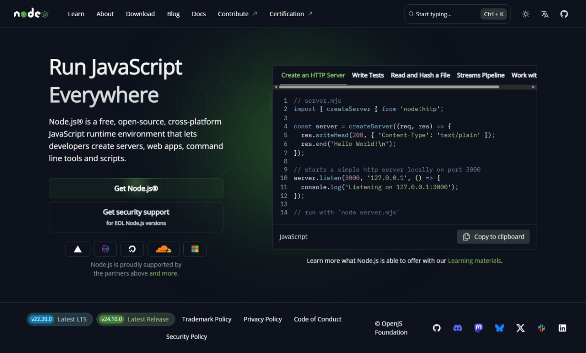Copy the server code to clipboard
586x353 pixels.
click(x=493, y=237)
